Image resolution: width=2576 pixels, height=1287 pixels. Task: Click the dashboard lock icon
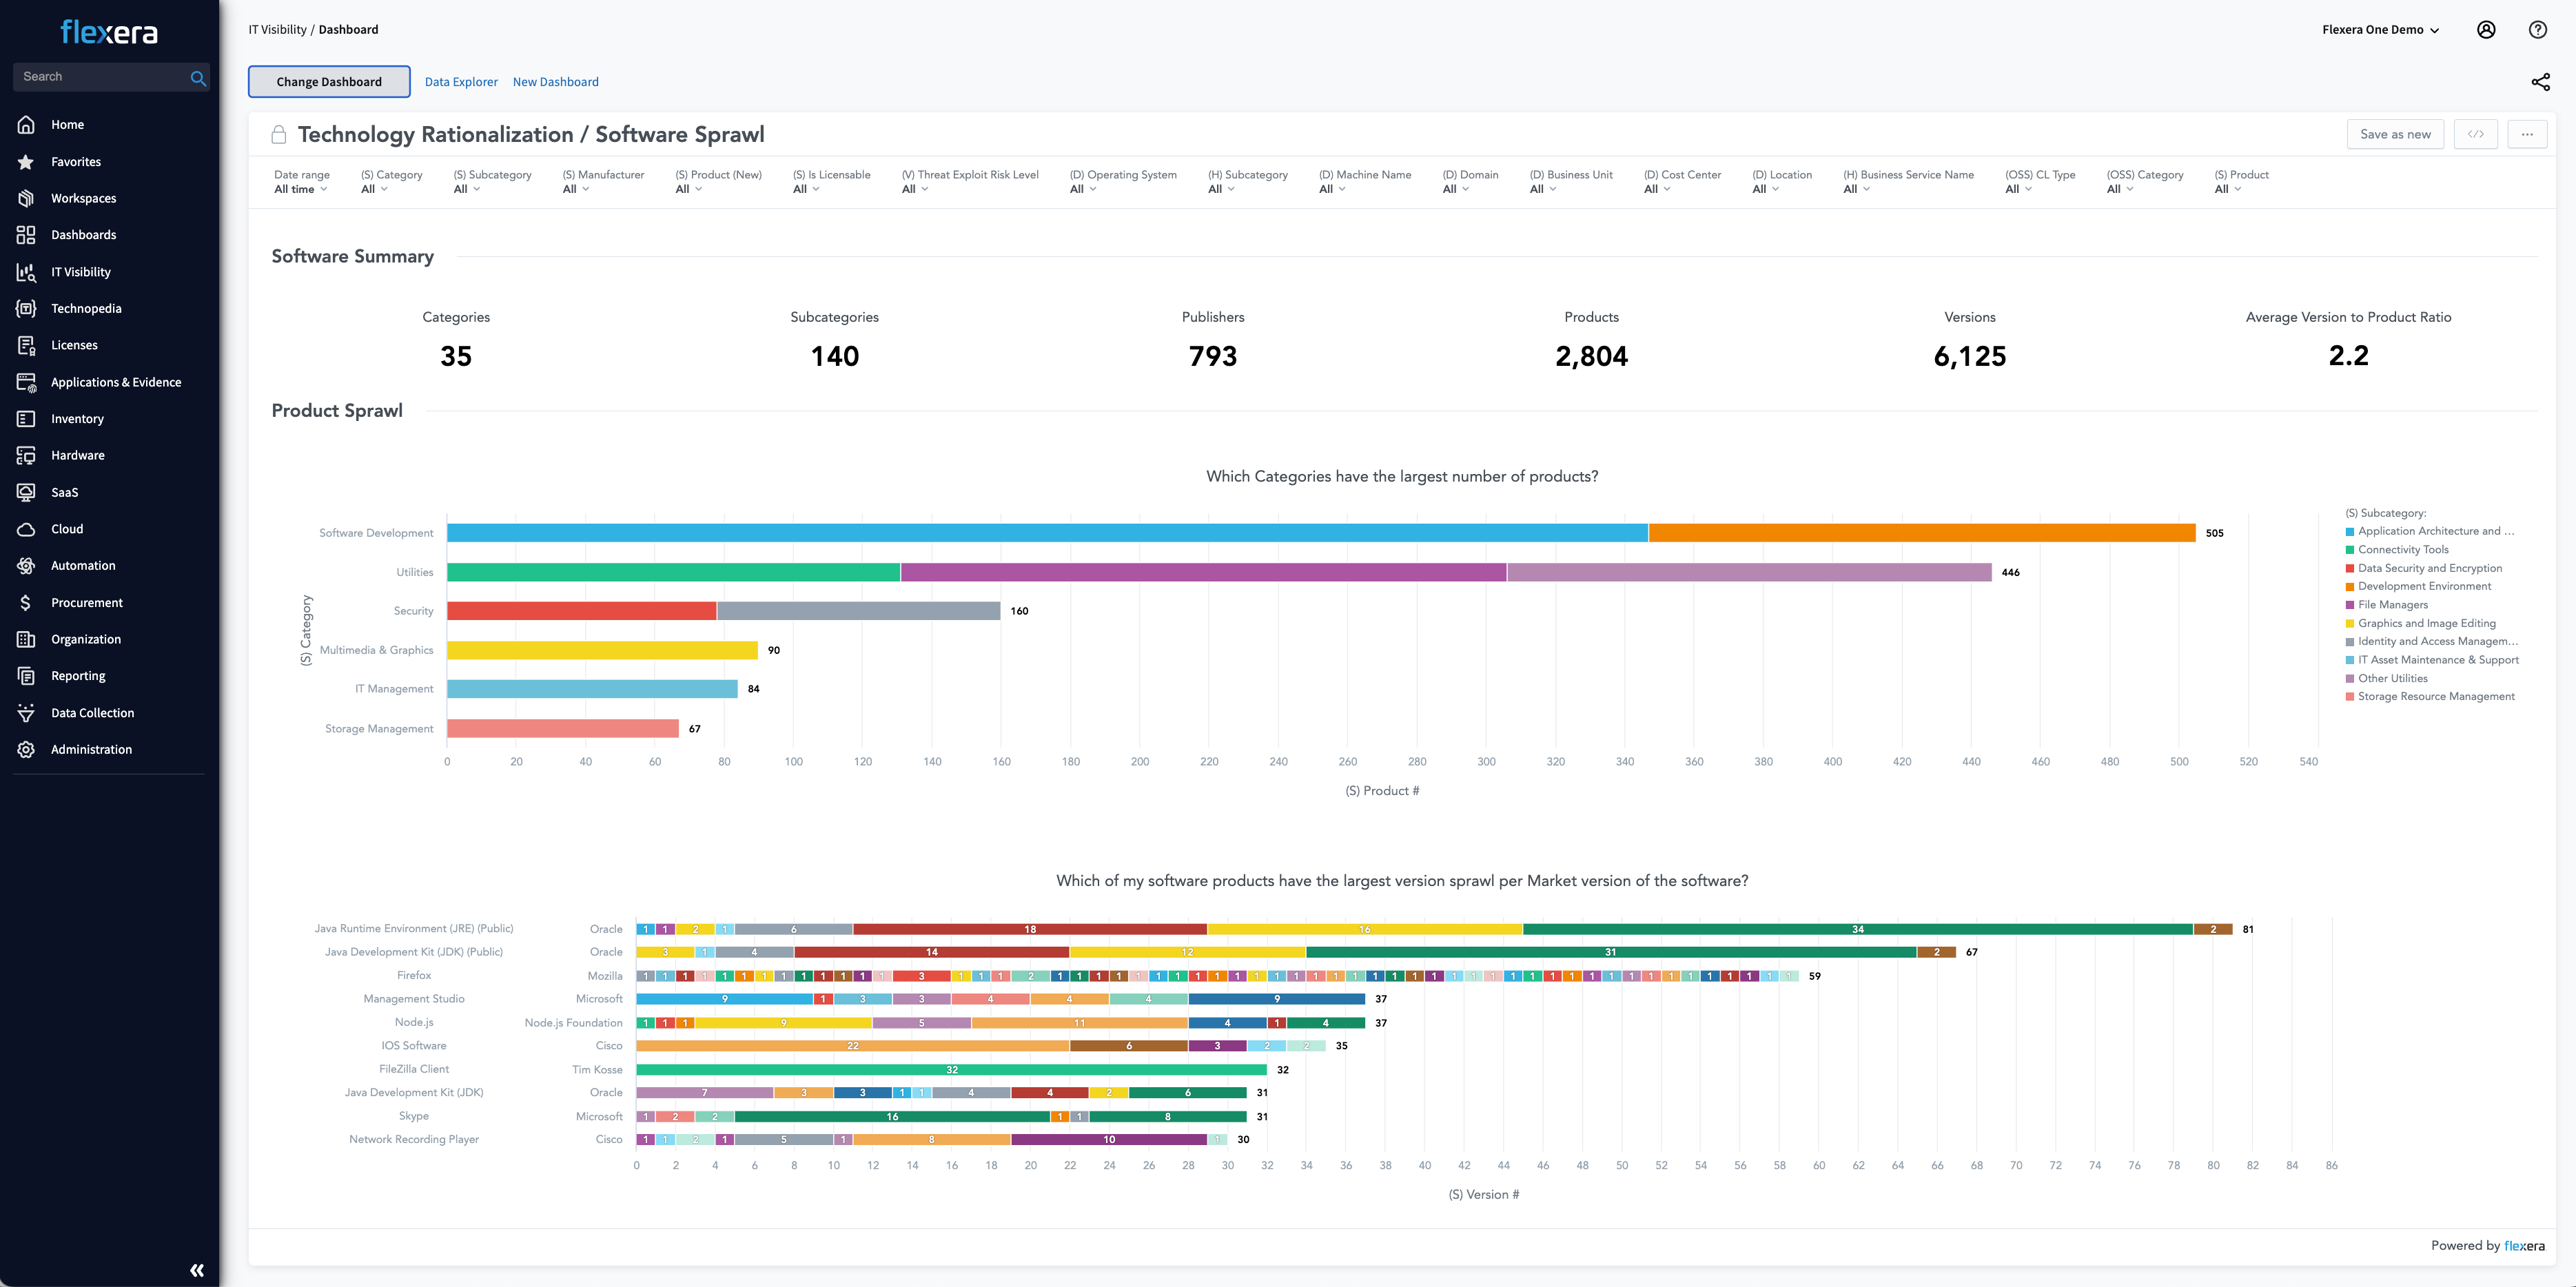pos(279,134)
